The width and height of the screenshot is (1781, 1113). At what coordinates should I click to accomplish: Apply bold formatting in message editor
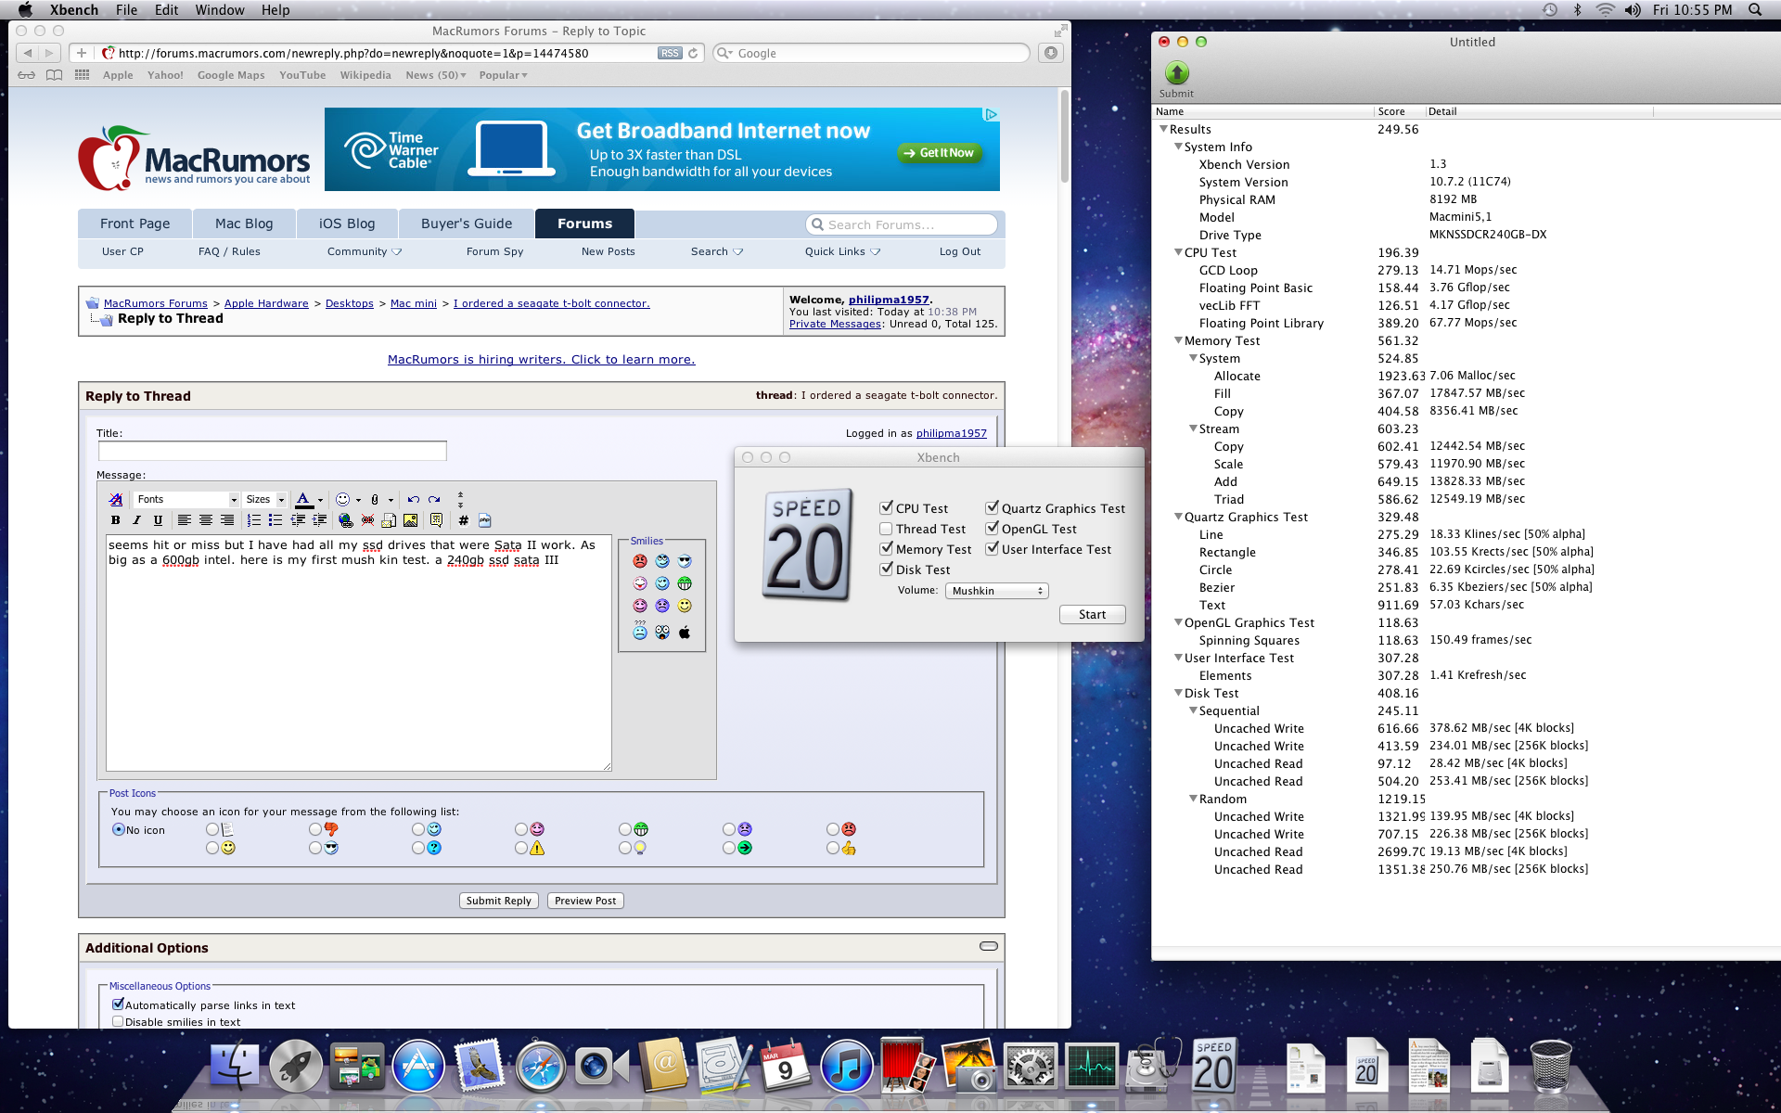[116, 520]
